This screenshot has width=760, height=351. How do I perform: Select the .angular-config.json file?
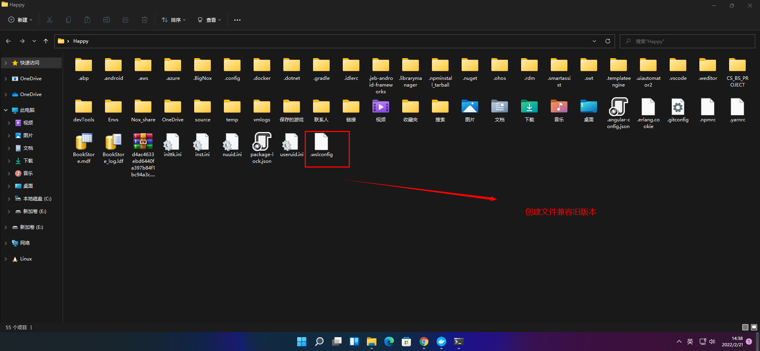pos(619,113)
